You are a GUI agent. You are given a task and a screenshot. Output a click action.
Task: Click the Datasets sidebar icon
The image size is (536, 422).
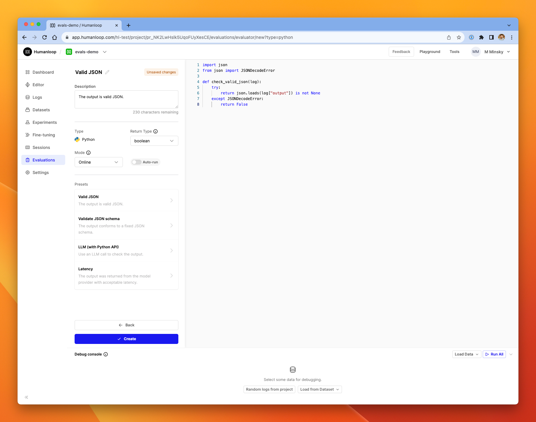(x=28, y=110)
